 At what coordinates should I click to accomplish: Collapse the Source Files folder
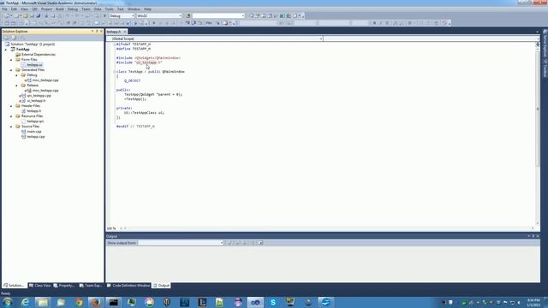coord(11,127)
